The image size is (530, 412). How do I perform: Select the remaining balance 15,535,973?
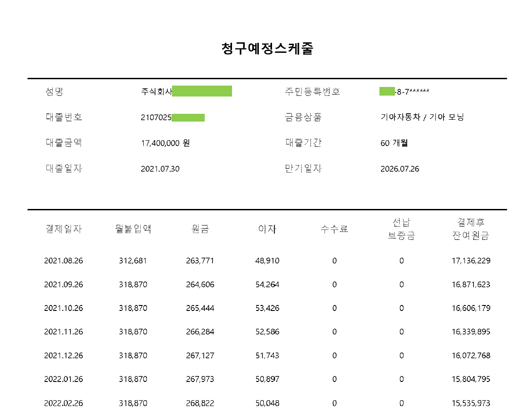[471, 403]
